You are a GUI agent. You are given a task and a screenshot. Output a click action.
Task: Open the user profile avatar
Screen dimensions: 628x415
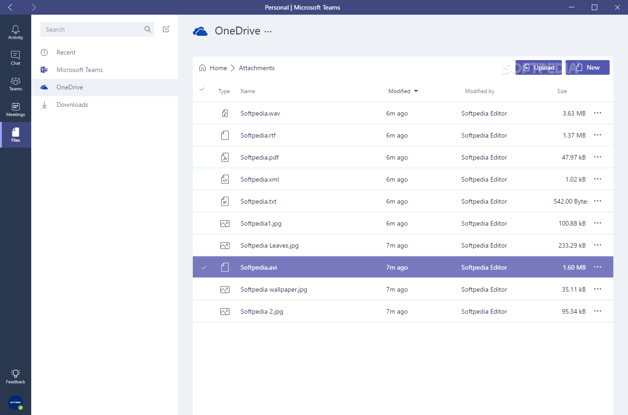click(16, 403)
